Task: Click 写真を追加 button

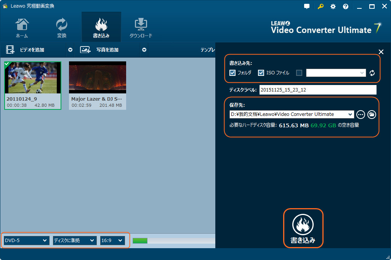Action: point(107,50)
